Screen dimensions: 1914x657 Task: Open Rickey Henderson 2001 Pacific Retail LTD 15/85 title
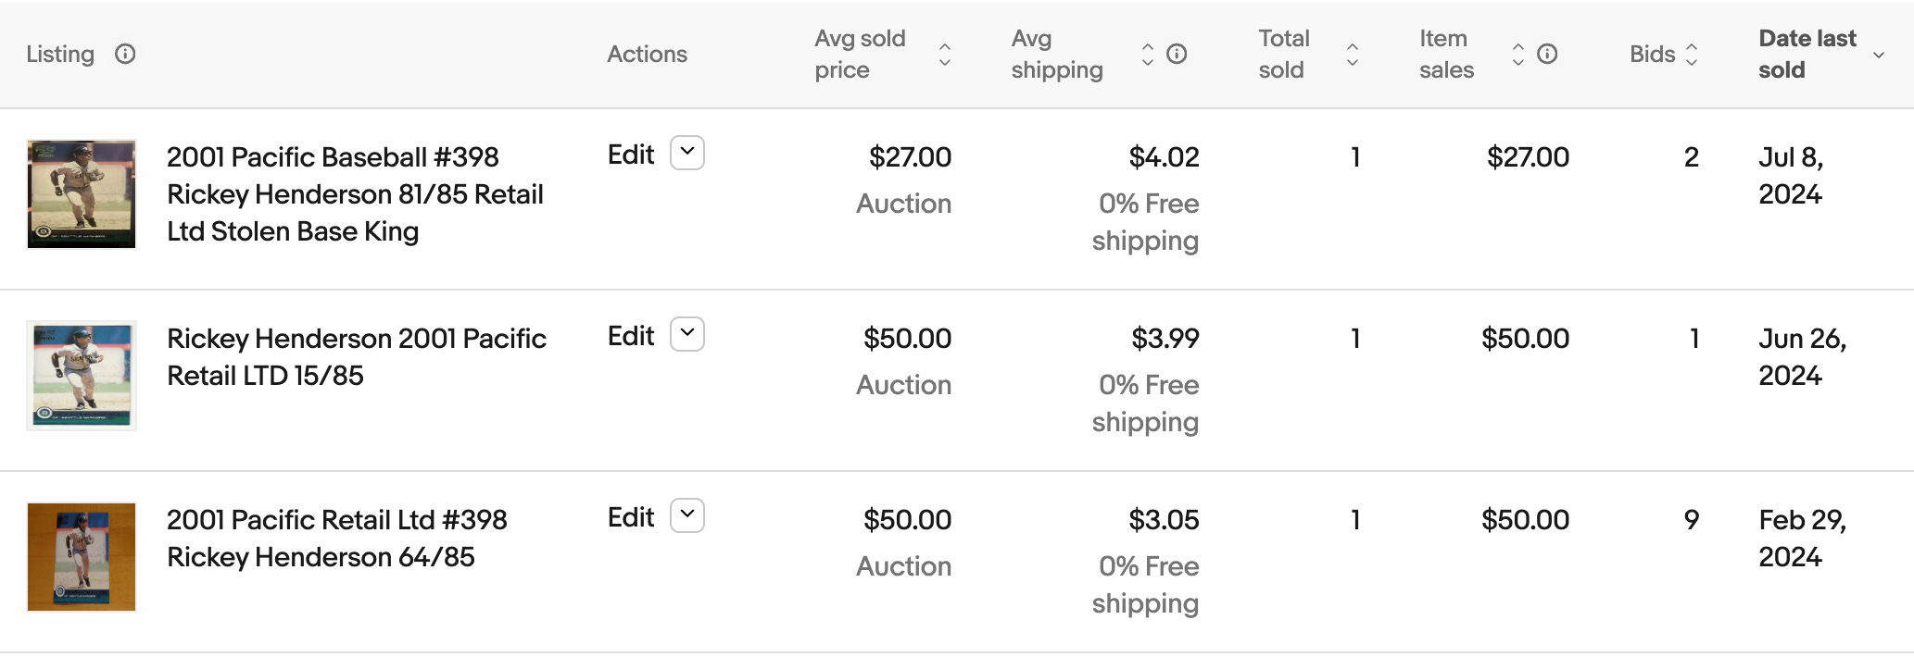click(x=357, y=357)
